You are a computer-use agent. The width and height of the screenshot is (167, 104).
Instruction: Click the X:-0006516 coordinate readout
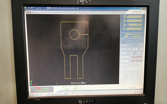(132, 25)
